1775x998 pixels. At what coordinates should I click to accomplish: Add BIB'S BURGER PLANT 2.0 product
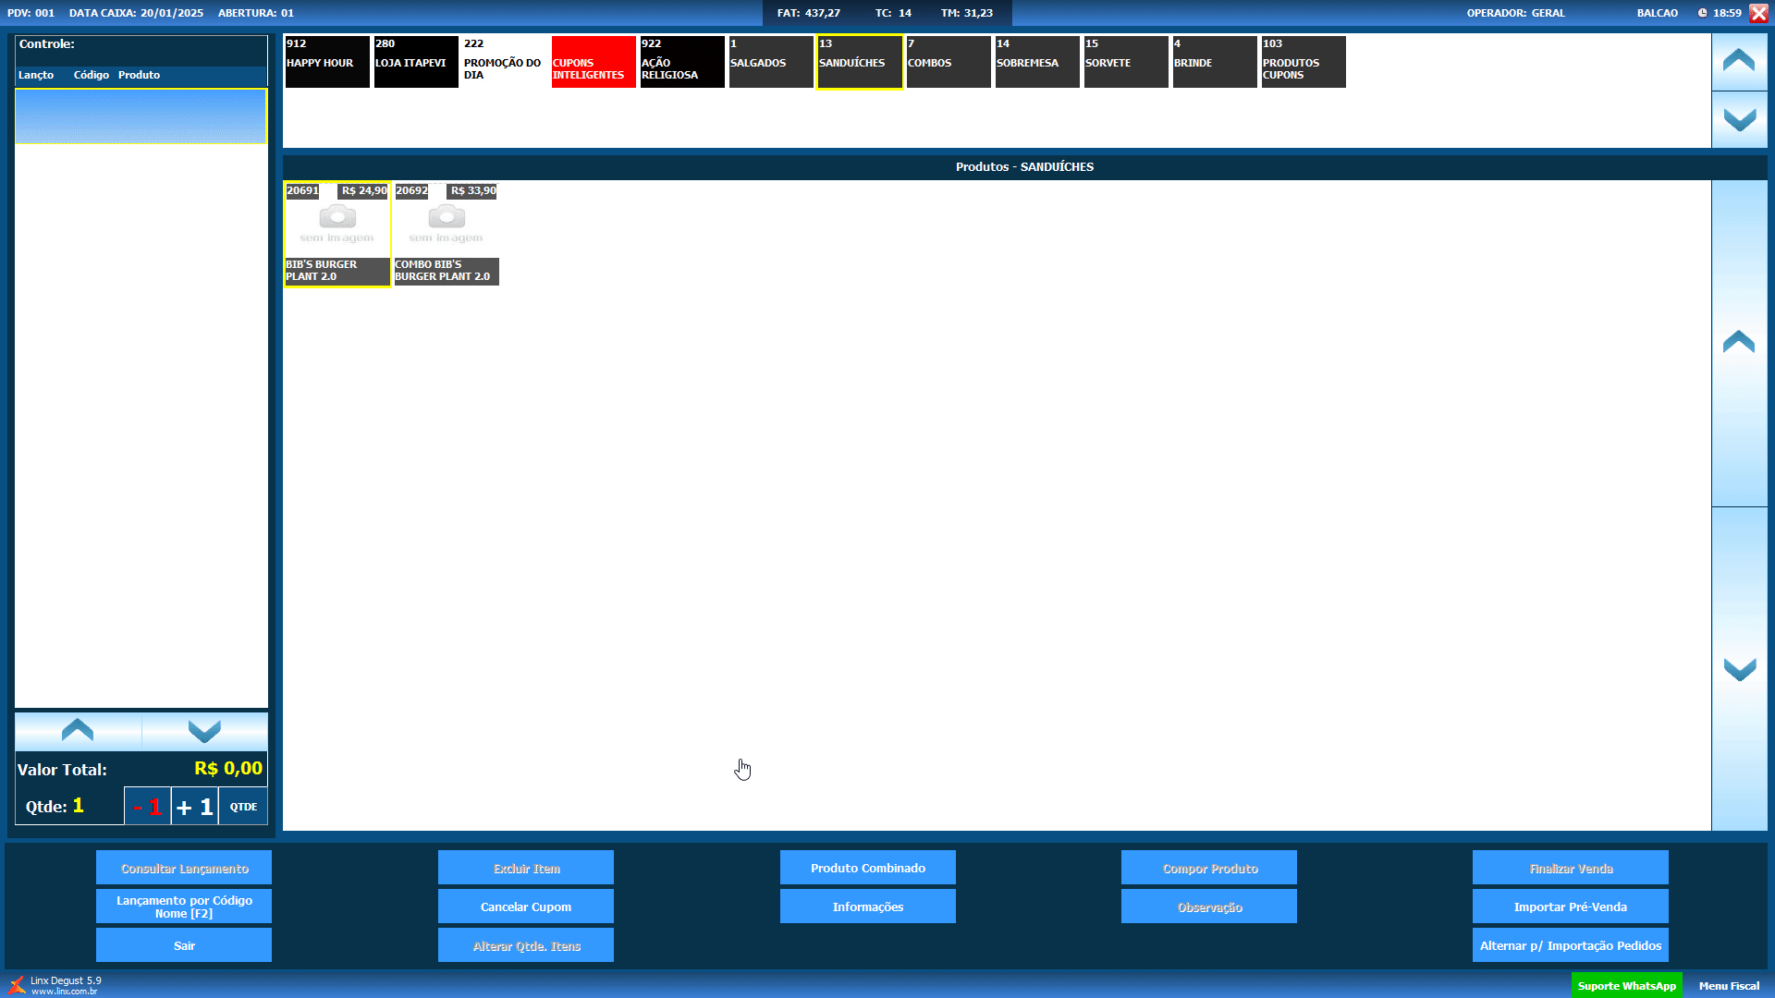337,234
